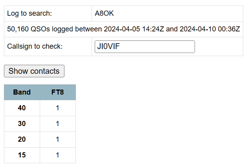Viewport: 248px width, 168px height.
Task: Select the 40 band row label
Action: [x=22, y=108]
